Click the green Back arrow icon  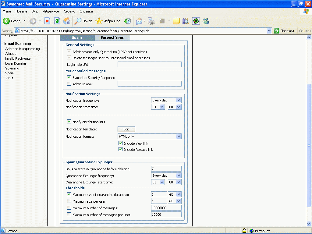[x=6, y=21]
